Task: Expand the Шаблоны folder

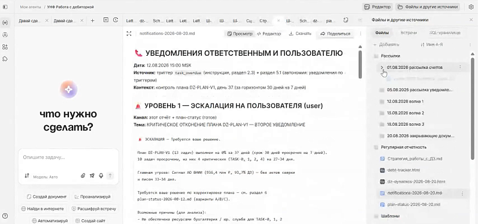Action: (387, 216)
